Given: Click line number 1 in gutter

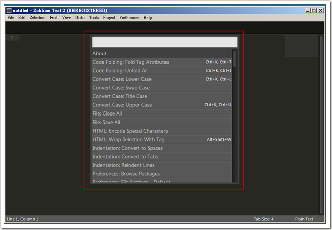Looking at the screenshot, I should click(x=12, y=38).
